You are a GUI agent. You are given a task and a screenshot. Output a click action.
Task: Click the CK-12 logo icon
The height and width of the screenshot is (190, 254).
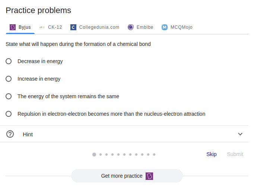(x=42, y=27)
